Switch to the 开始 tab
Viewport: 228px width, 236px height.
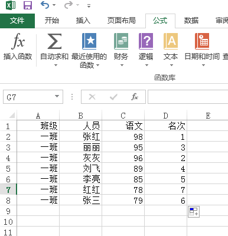[x=51, y=21]
